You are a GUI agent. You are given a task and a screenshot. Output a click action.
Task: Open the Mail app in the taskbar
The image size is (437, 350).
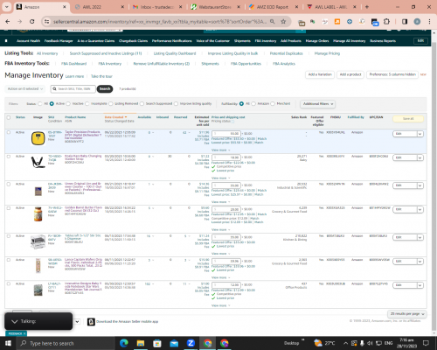[x=174, y=343]
